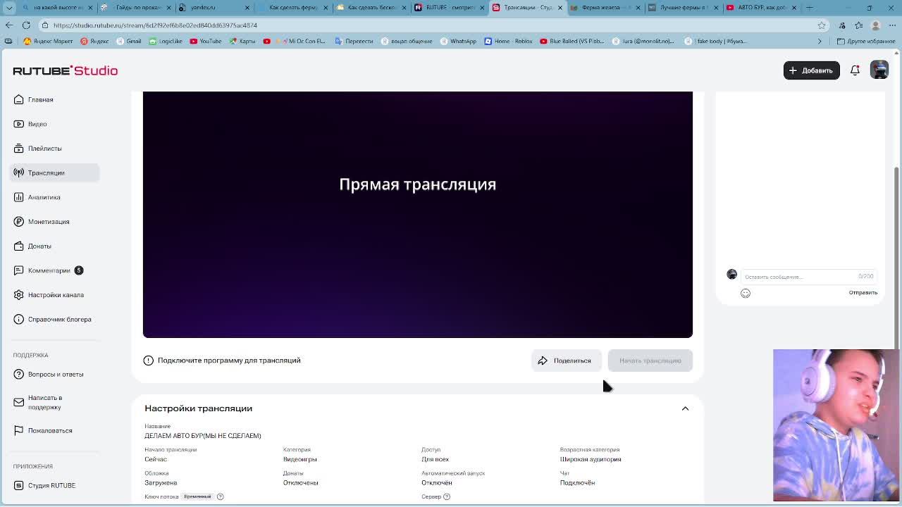Click the Сервер help question icon
The width and height of the screenshot is (902, 507).
[x=447, y=496]
